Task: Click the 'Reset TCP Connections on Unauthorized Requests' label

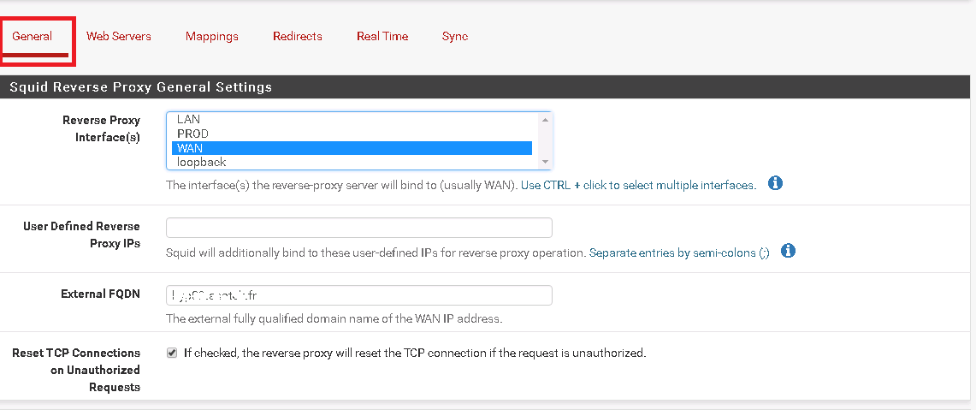Action: point(77,370)
